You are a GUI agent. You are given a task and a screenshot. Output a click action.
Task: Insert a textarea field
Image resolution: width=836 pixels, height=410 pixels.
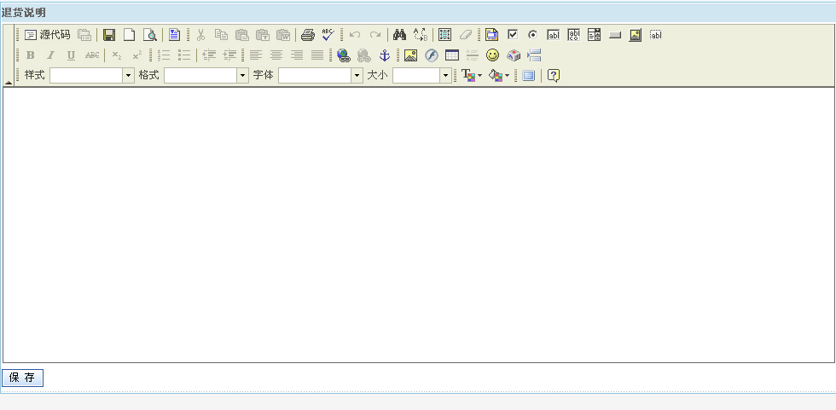[573, 35]
